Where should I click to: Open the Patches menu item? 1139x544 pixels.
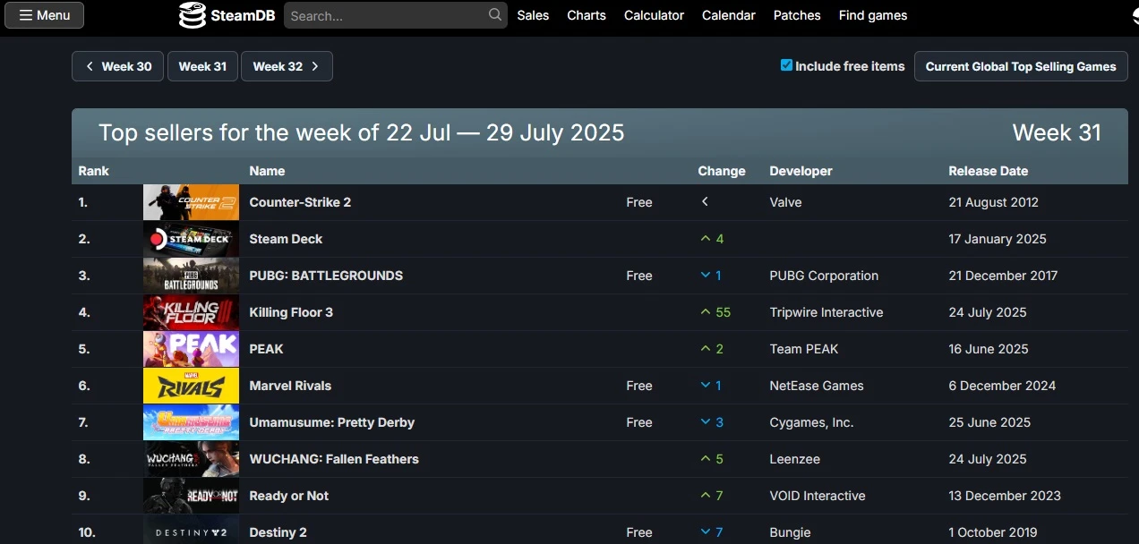click(x=797, y=15)
